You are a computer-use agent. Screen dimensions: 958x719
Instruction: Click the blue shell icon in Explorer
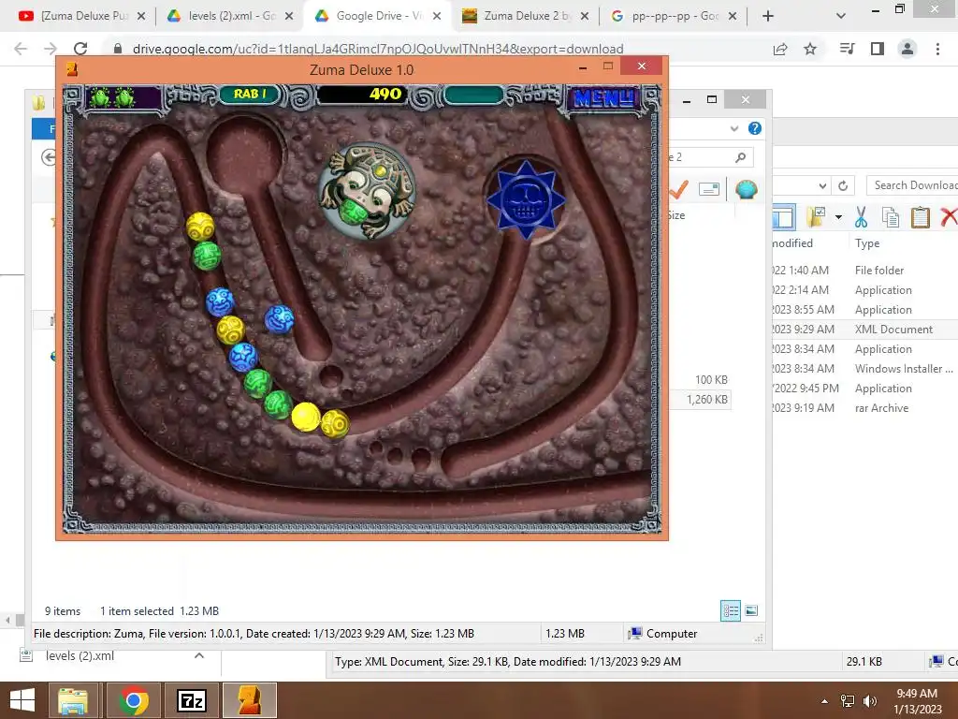point(746,189)
